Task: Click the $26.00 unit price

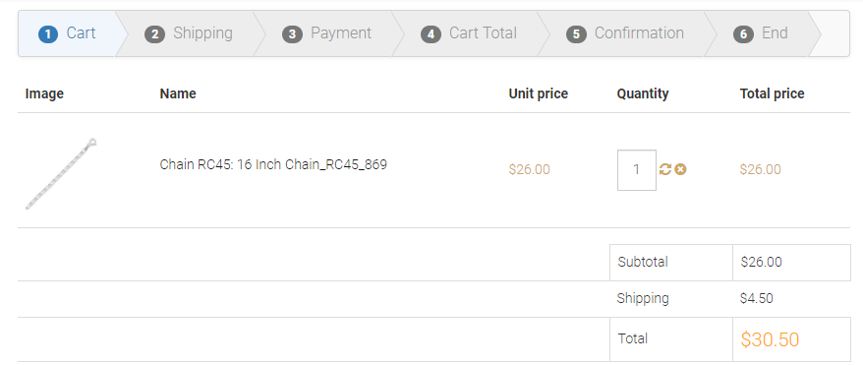Action: pyautogui.click(x=529, y=169)
